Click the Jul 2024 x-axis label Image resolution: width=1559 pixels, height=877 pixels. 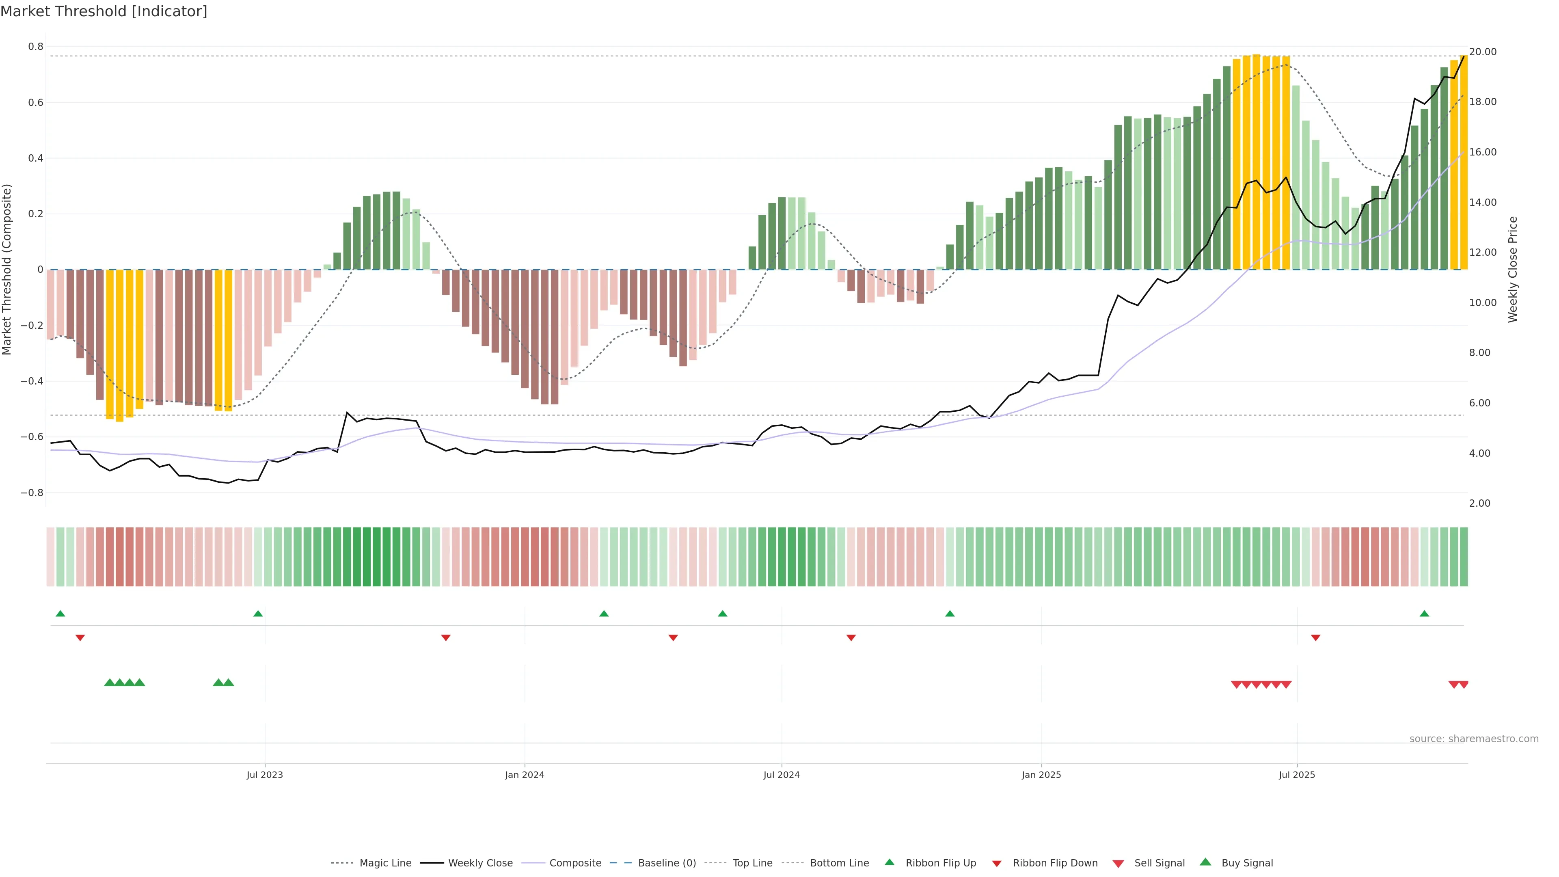[x=781, y=775]
